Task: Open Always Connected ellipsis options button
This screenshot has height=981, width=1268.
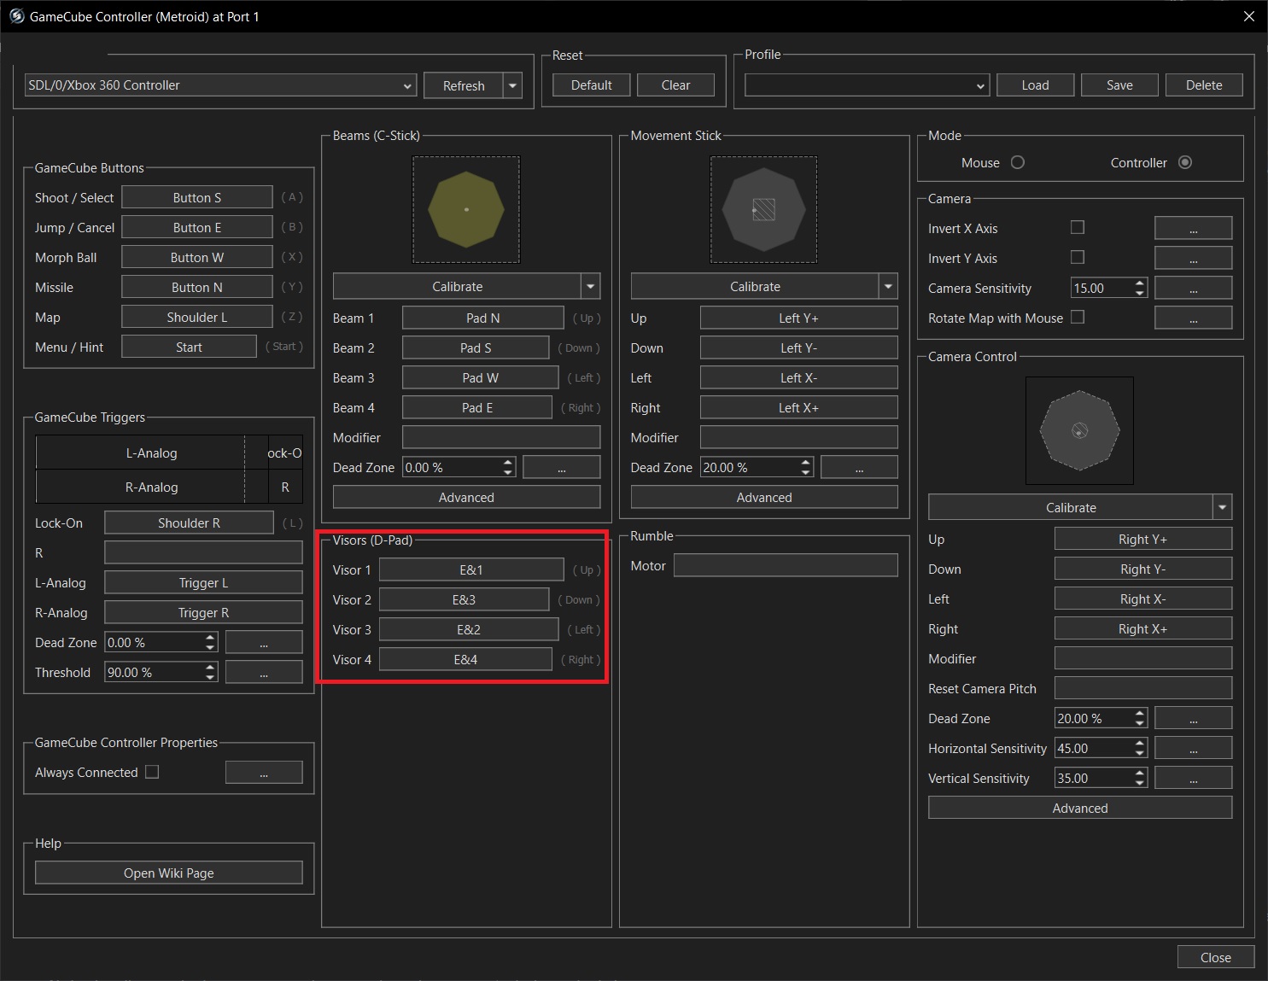Action: [x=264, y=773]
